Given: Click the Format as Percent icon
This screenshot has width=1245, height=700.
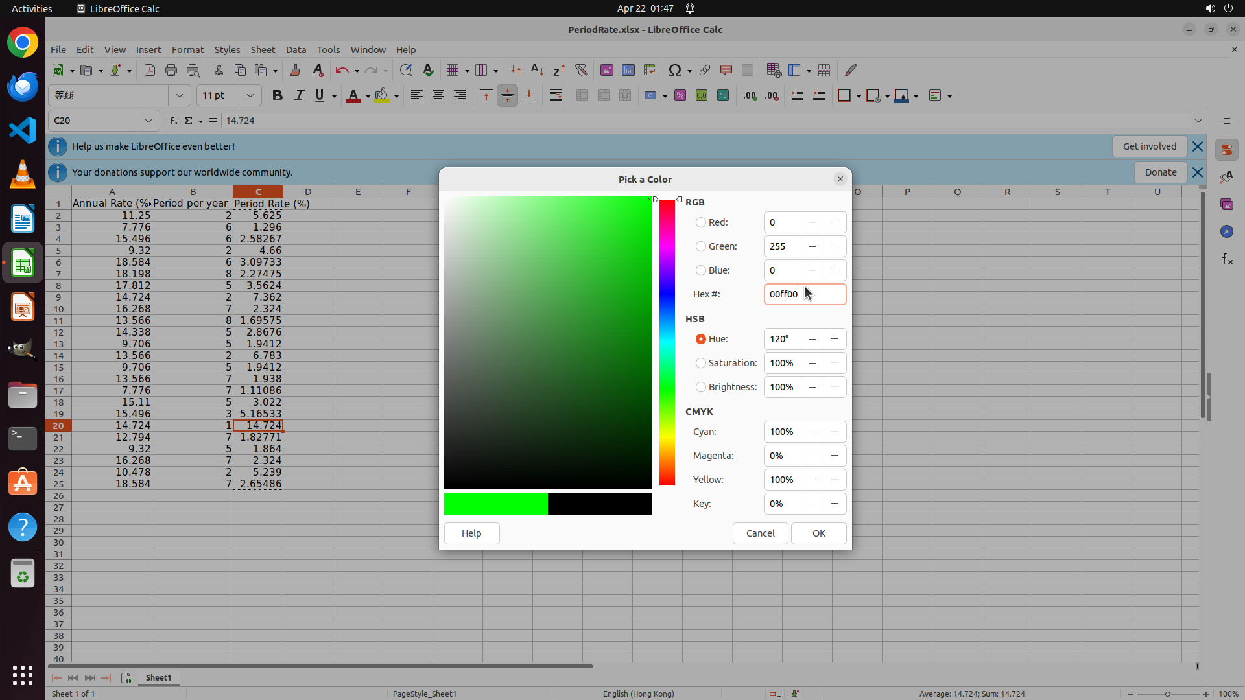Looking at the screenshot, I should pyautogui.click(x=680, y=96).
